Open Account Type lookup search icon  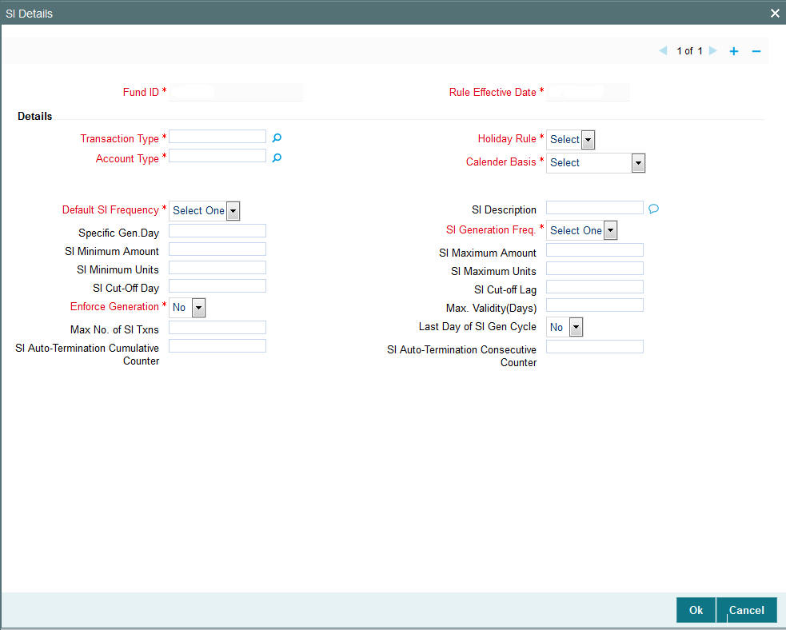(277, 157)
